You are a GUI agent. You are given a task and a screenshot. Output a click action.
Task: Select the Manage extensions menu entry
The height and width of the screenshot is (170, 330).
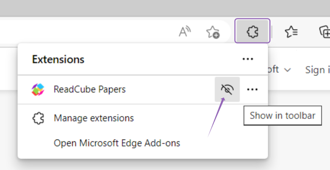click(93, 118)
